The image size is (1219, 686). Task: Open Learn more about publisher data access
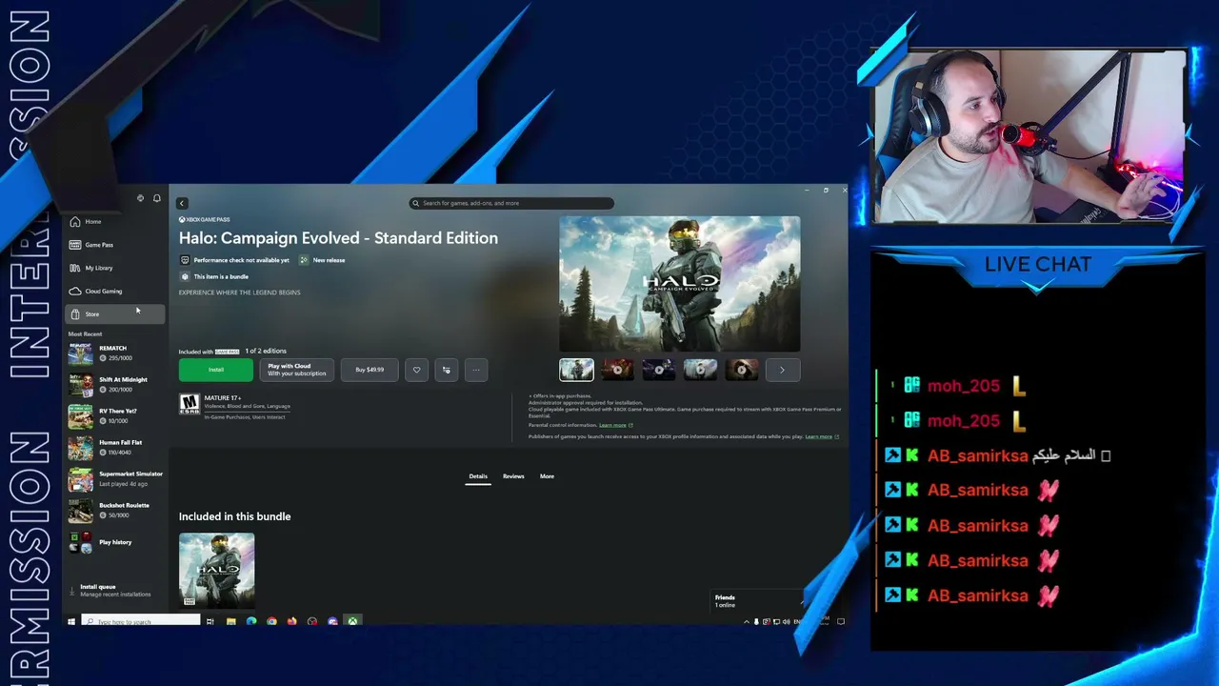822,436
